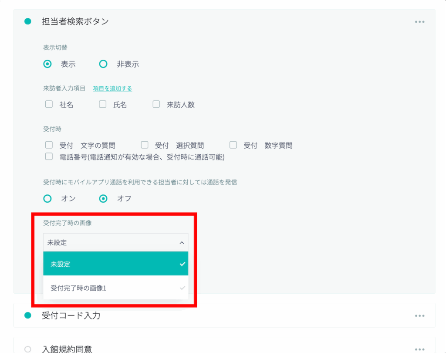This screenshot has height=353, width=446.
Task: Turn on mobile app calling with オン
Action: (48, 199)
